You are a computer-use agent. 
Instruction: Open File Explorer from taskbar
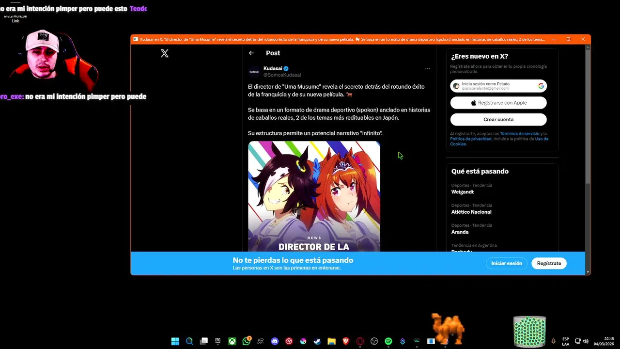pos(331,341)
